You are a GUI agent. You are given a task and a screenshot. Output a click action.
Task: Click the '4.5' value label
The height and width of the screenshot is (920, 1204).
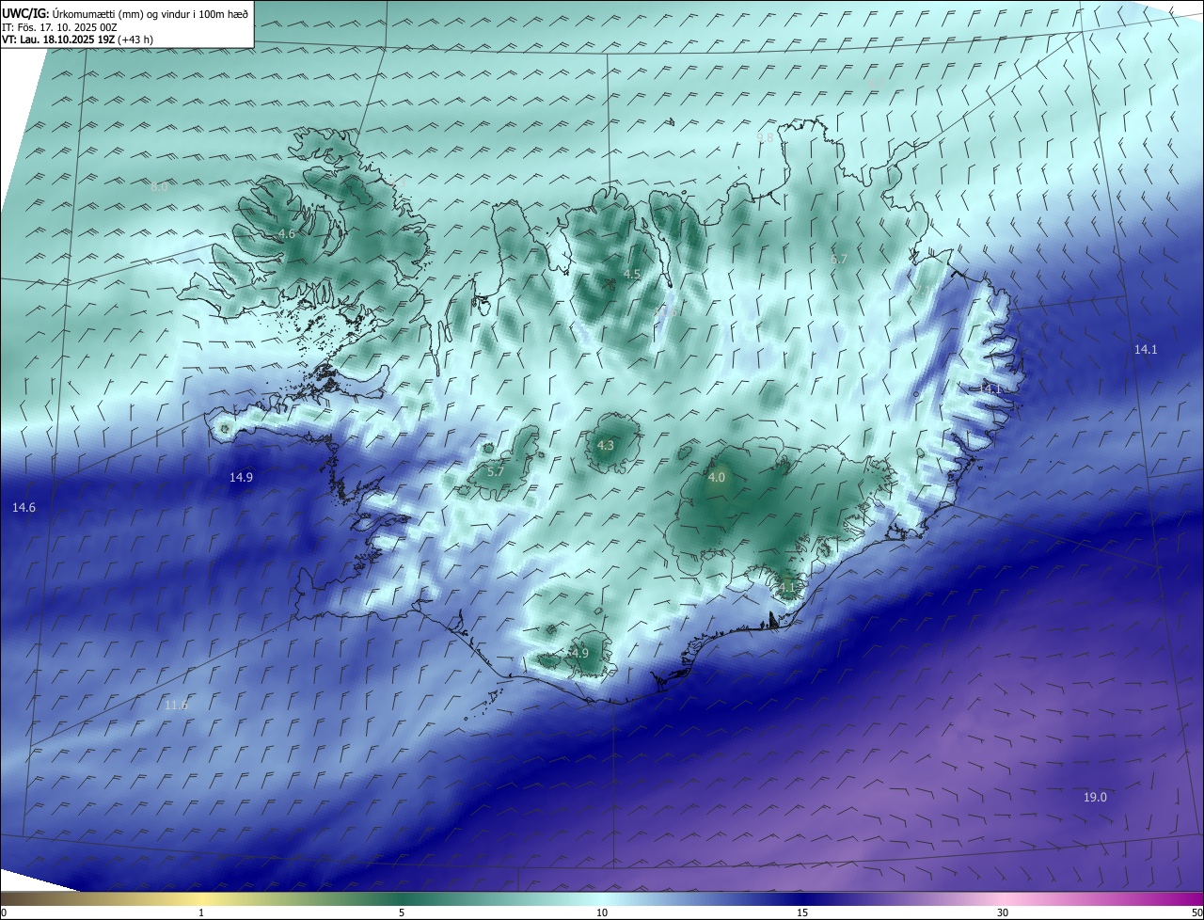tap(632, 275)
